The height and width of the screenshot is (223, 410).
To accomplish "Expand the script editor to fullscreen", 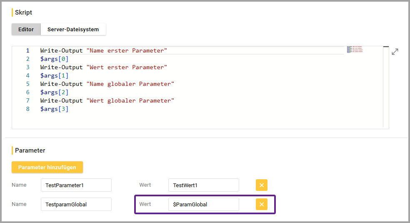I will pos(395,52).
